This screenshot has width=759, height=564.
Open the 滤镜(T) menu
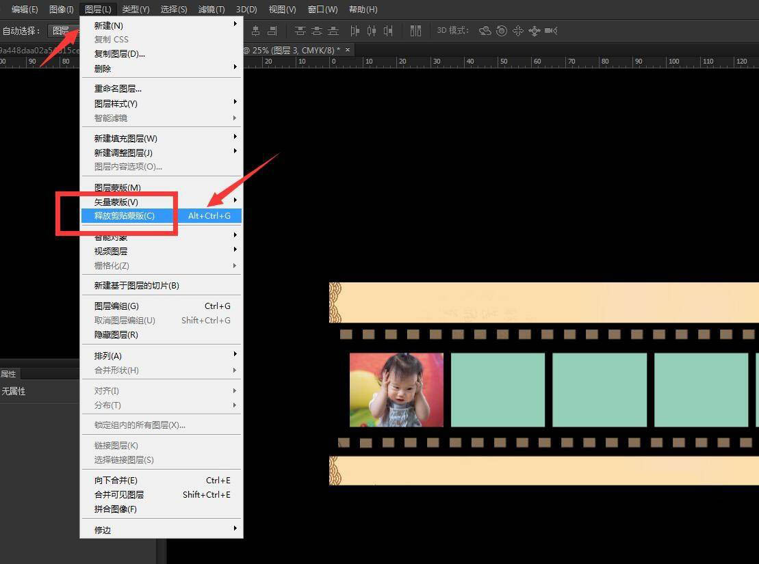pyautogui.click(x=211, y=9)
